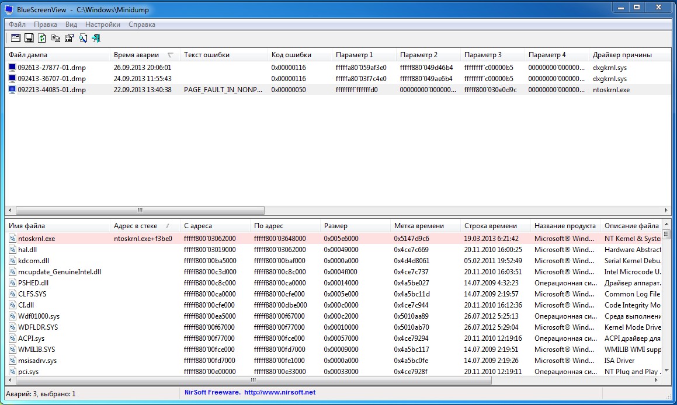Click the file icon beside CI.dll
The width and height of the screenshot is (677, 405).
pos(12,305)
